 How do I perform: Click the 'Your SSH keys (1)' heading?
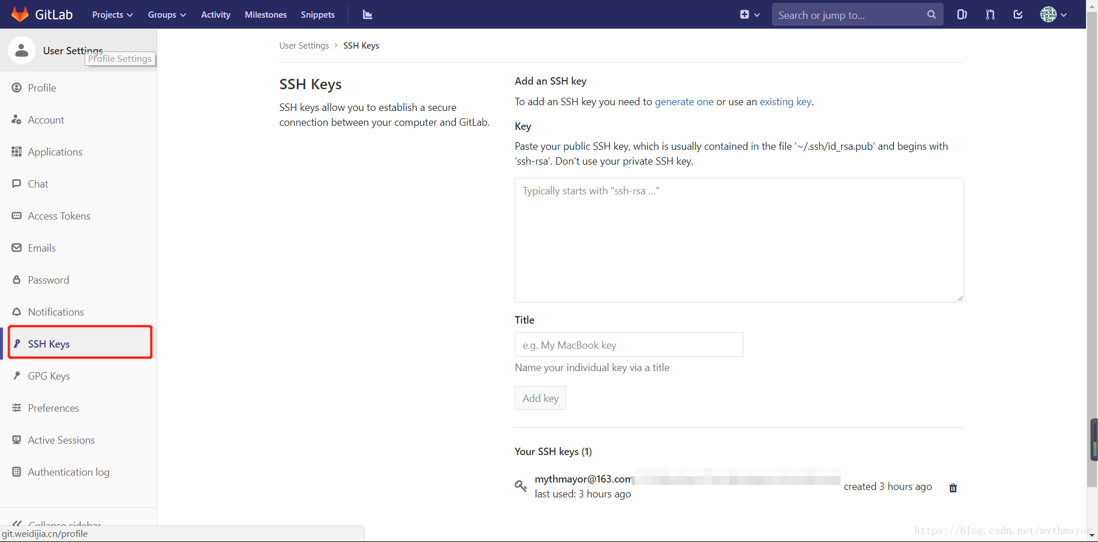pos(553,452)
